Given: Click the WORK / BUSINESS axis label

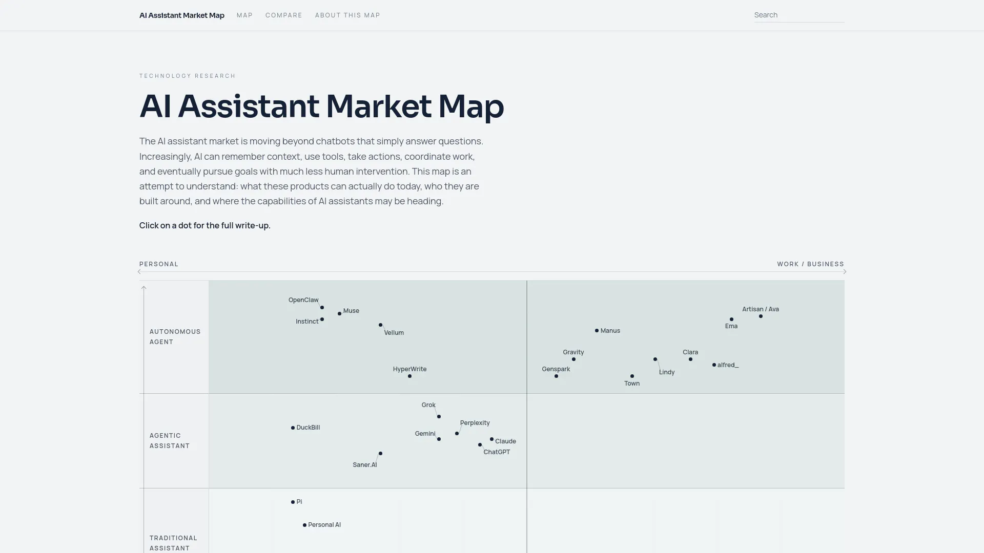Looking at the screenshot, I should (x=810, y=264).
